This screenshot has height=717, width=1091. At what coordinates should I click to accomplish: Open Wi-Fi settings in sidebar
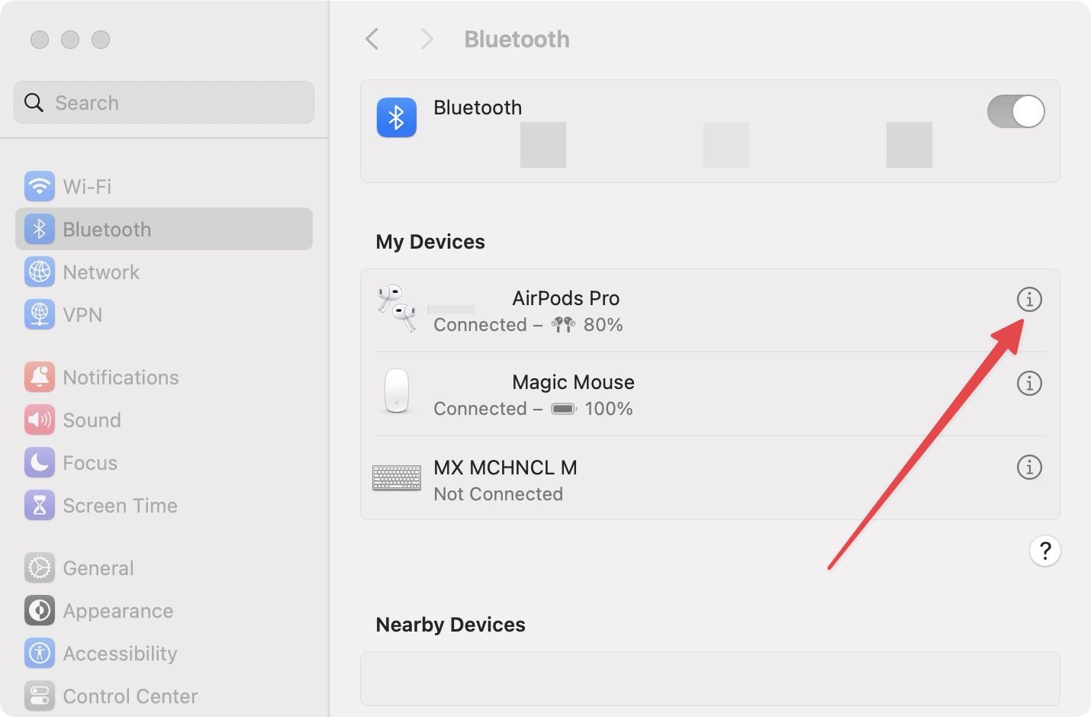(86, 186)
